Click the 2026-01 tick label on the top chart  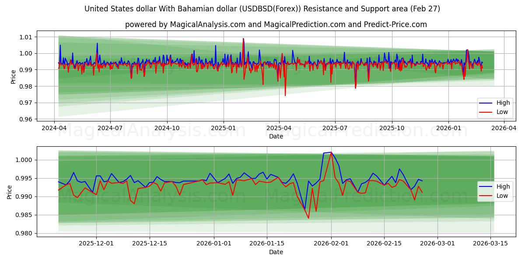pyautogui.click(x=448, y=128)
